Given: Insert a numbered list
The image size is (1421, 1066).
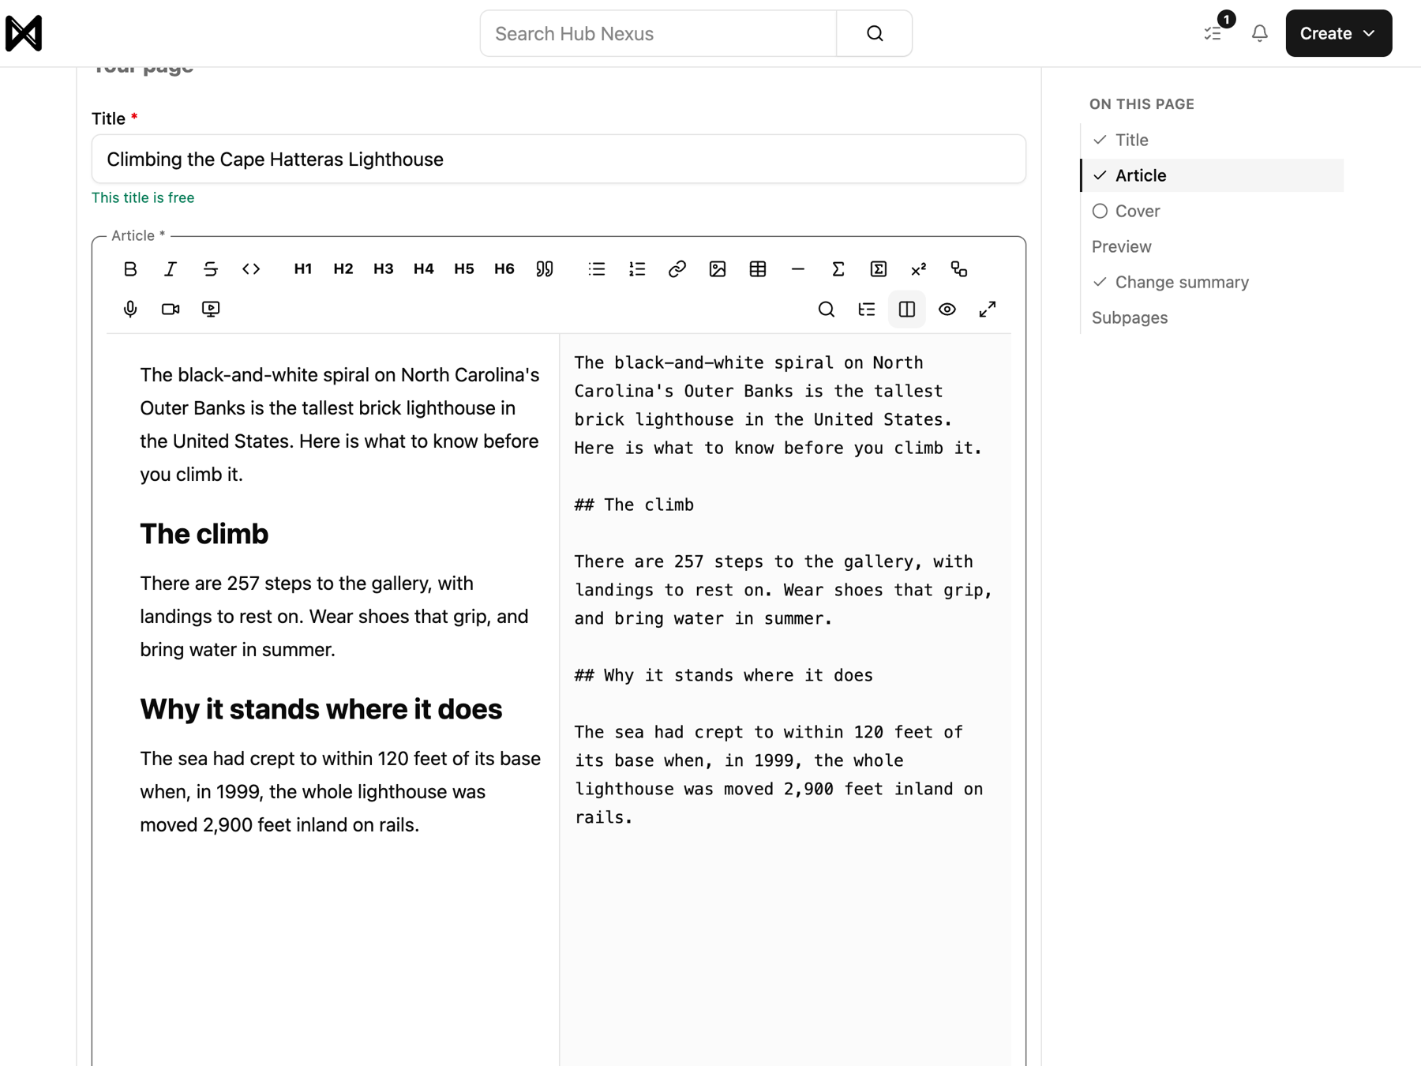Looking at the screenshot, I should 637,269.
